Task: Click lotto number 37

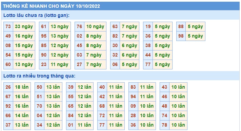Action: click(x=8, y=125)
